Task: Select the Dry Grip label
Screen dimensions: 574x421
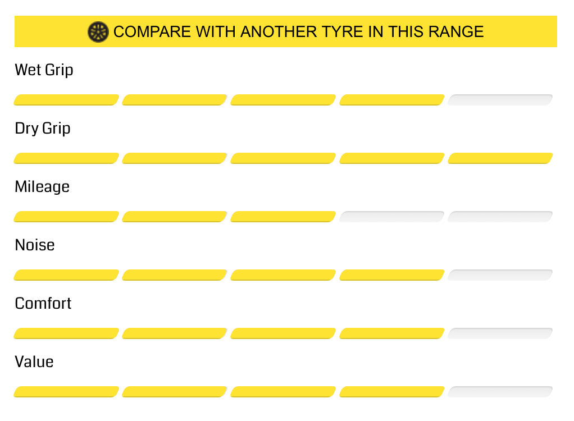Action: 43,129
